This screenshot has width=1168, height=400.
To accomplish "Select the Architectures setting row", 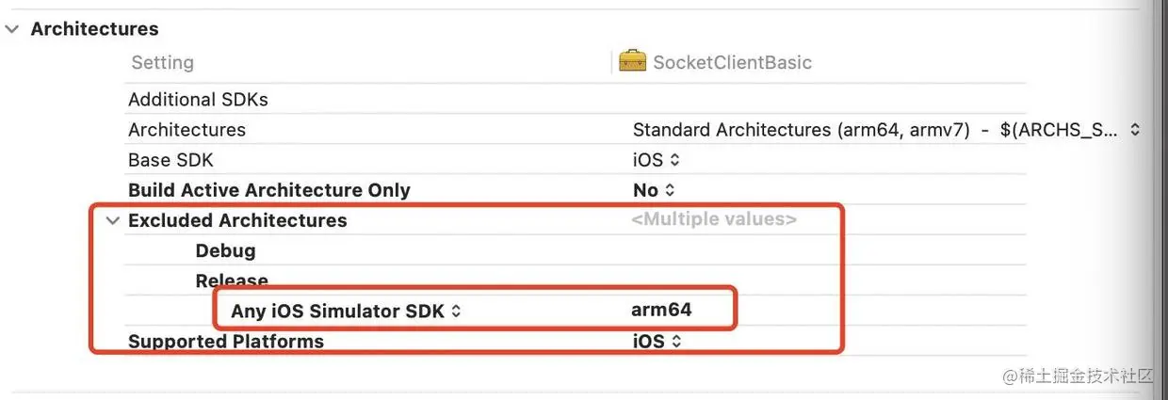I will pos(187,130).
